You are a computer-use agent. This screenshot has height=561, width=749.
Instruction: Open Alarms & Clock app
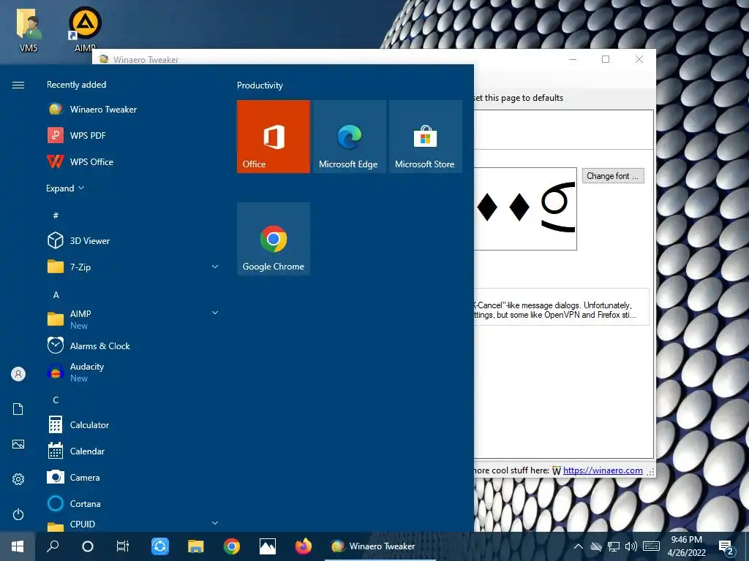coord(134,346)
